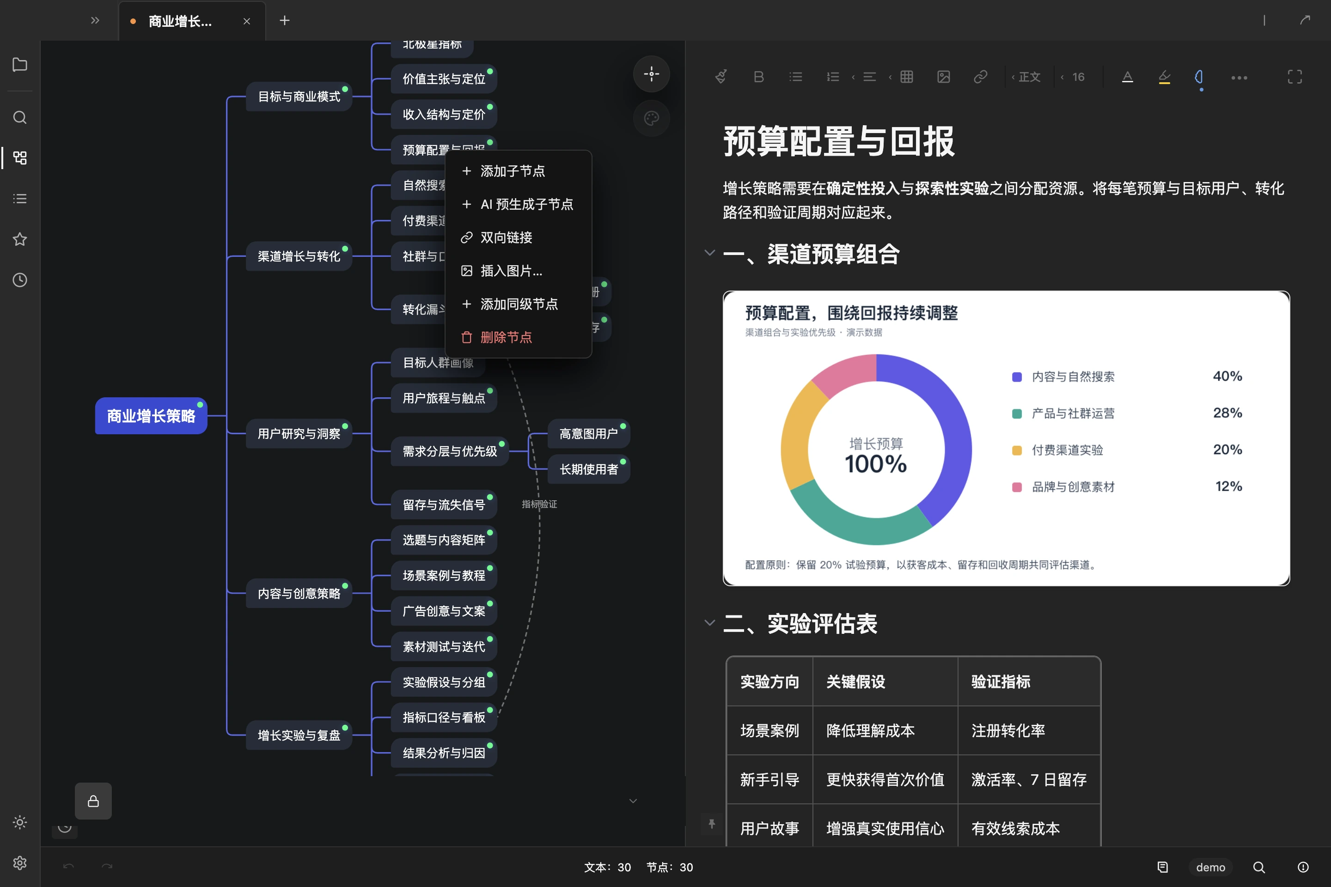This screenshot has height=887, width=1331.
Task: Choose 添加同级节点 menu item
Action: 518,304
